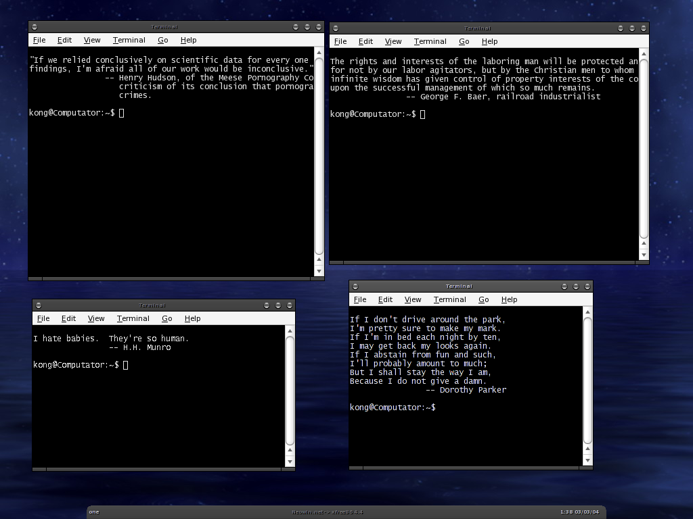Click the "crimes." line in Hudson terminal
This screenshot has height=519, width=693.
tap(135, 95)
